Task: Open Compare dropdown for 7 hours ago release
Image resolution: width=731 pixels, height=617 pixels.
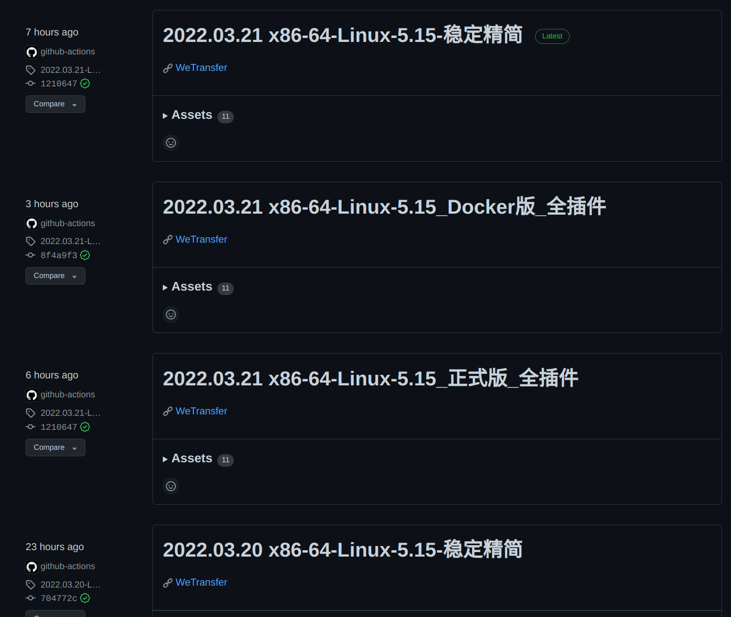Action: coord(55,104)
